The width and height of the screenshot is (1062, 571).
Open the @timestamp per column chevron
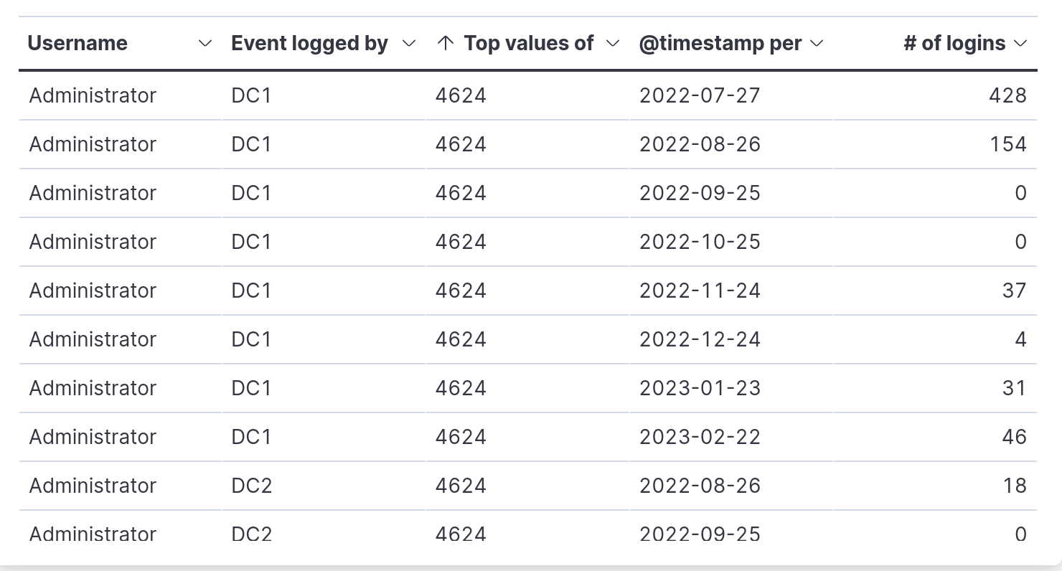[817, 44]
